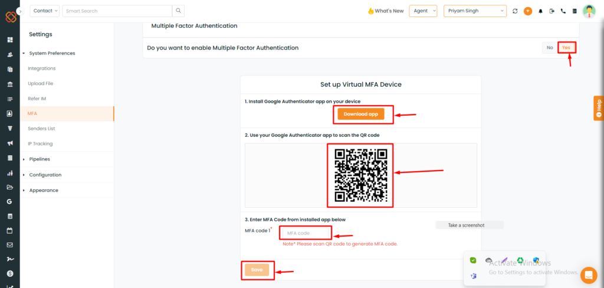The height and width of the screenshot is (288, 604).
Task: Expand the Configuration settings section
Action: tap(45, 175)
